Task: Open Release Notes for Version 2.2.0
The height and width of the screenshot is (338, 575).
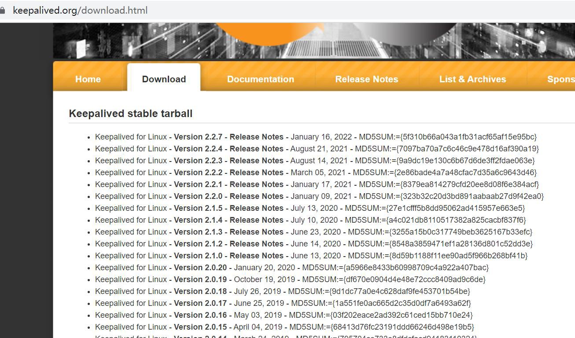Action: point(256,196)
